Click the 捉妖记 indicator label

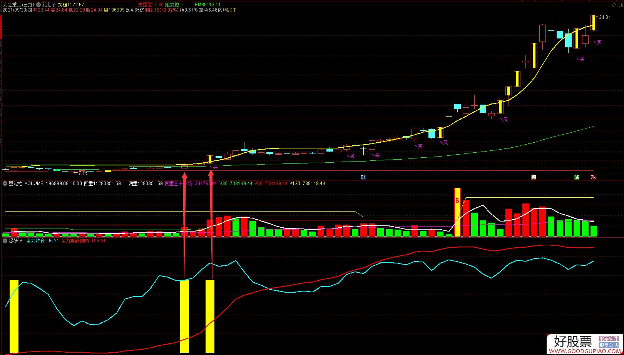[x=15, y=241]
